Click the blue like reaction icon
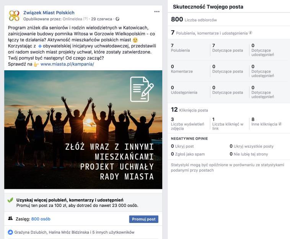290x239 pixels. coord(10,232)
